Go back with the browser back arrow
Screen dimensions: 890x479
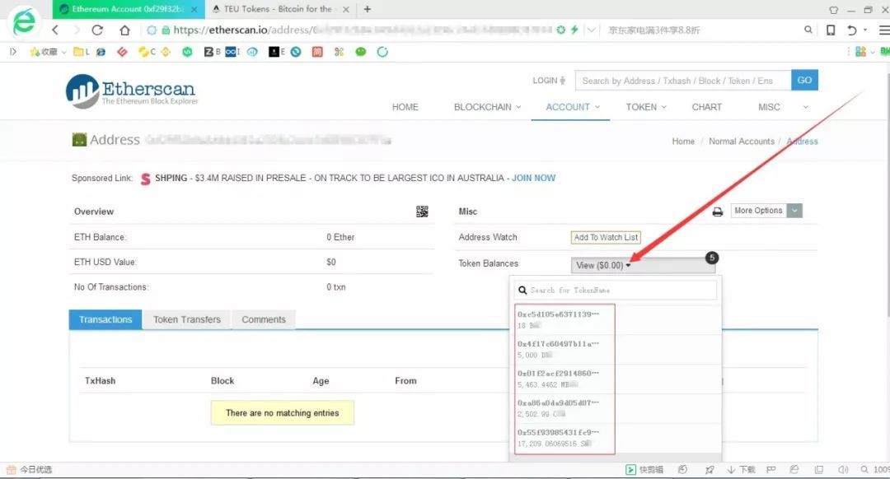[55, 30]
